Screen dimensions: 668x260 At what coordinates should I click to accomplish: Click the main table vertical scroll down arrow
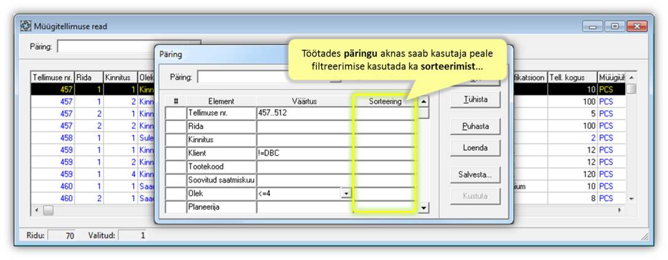click(x=632, y=199)
